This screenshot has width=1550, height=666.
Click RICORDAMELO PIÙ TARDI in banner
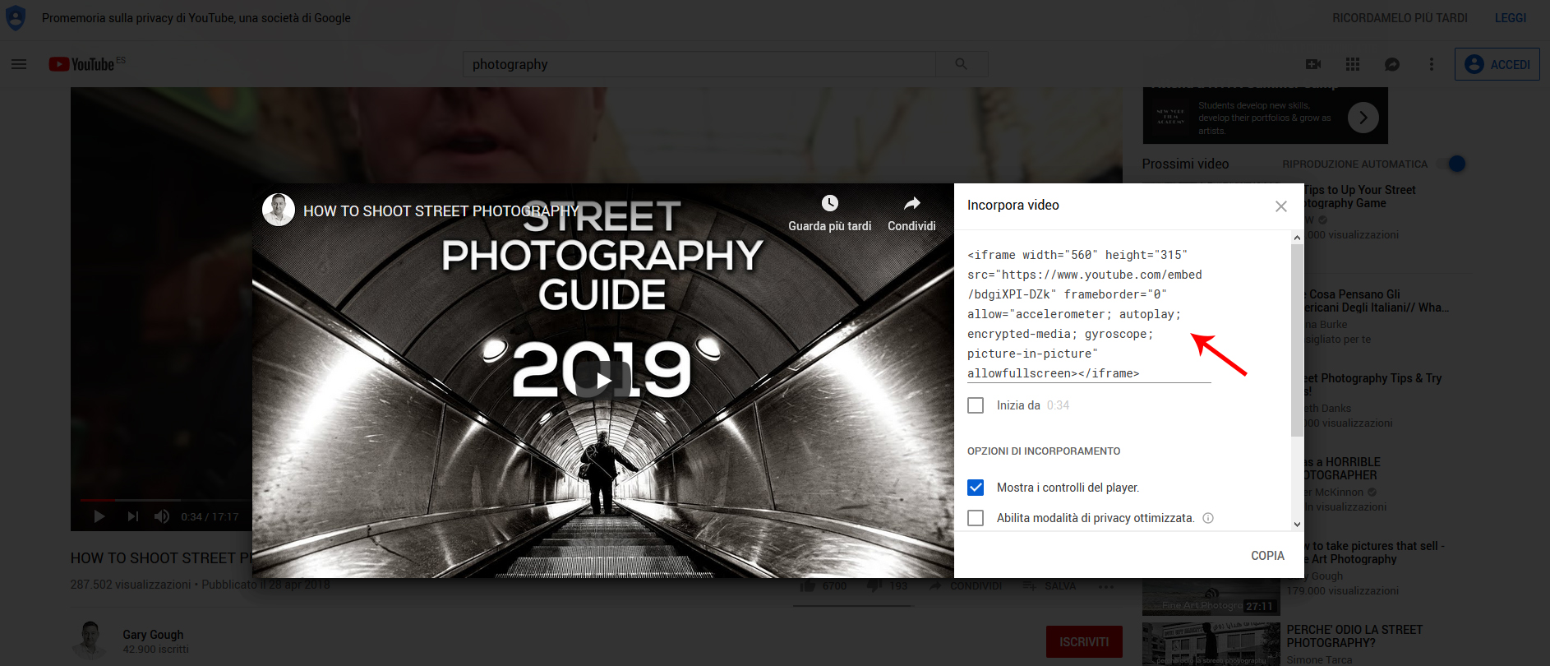click(x=1399, y=18)
